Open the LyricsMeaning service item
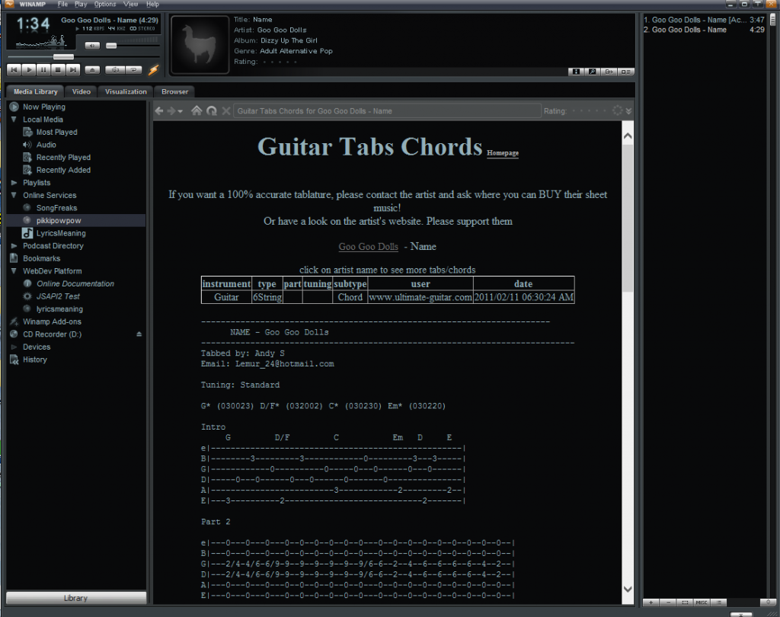The height and width of the screenshot is (617, 780). pyautogui.click(x=61, y=233)
